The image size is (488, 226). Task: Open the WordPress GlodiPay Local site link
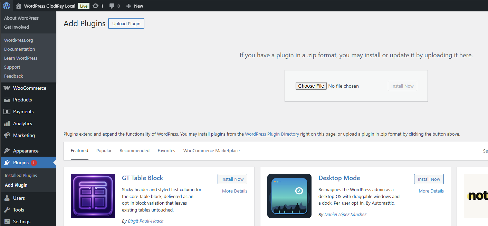[49, 6]
